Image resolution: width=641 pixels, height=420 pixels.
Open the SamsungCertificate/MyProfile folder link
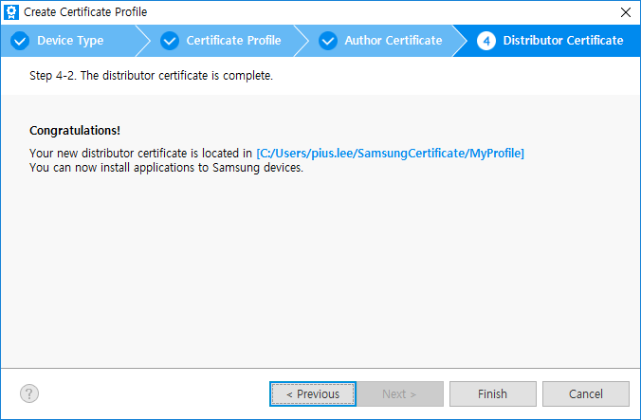coord(390,153)
